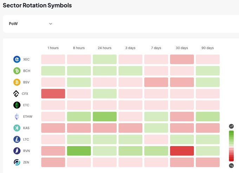This screenshot has width=239, height=173.
Task: Click the BSV coin icon
Action: pyautogui.click(x=17, y=82)
